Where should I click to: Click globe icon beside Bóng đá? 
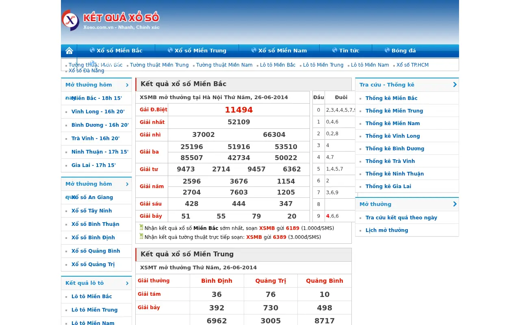point(387,50)
